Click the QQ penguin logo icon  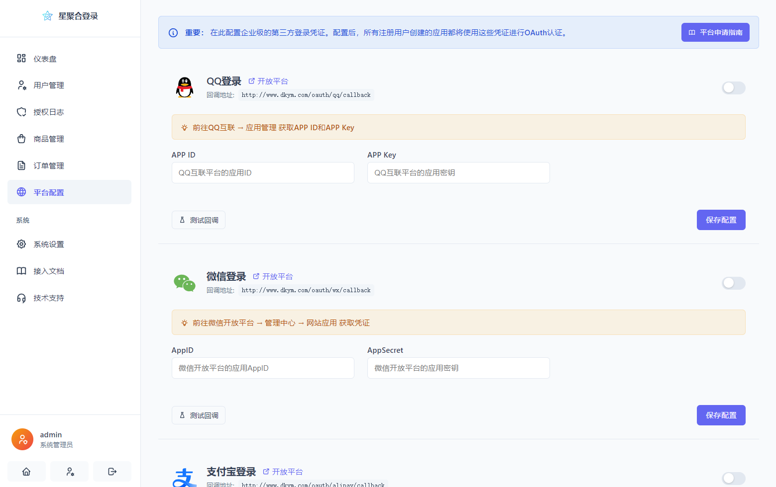[184, 87]
